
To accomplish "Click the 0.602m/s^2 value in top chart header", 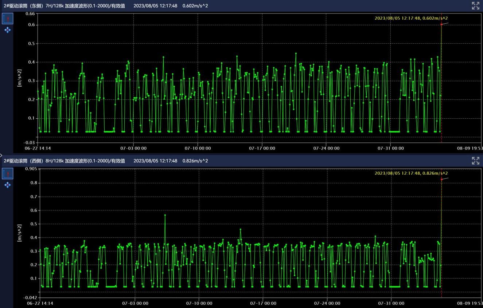I will (x=195, y=6).
